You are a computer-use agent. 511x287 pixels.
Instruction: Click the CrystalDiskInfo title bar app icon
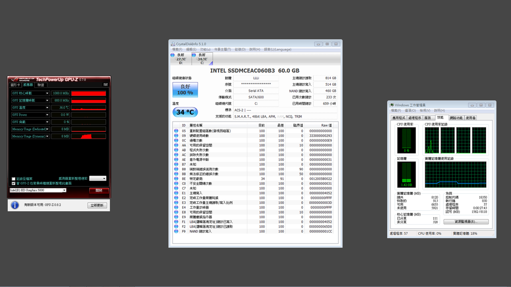click(173, 44)
